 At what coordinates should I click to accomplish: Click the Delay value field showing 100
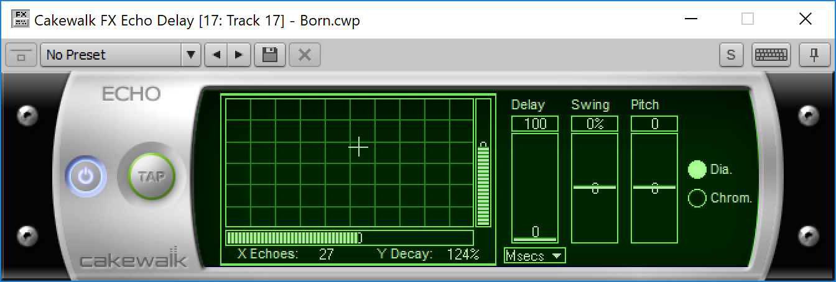[x=535, y=124]
